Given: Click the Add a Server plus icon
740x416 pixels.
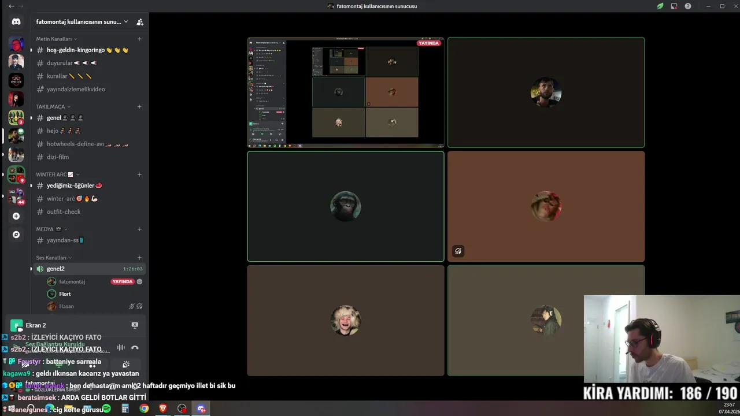Looking at the screenshot, I should [x=16, y=216].
